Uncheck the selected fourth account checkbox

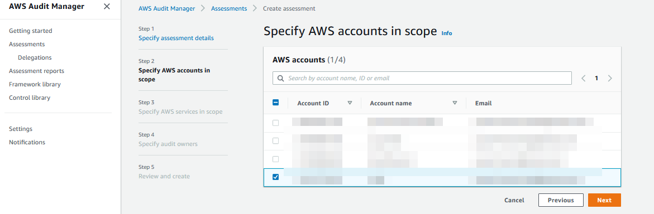tap(275, 177)
